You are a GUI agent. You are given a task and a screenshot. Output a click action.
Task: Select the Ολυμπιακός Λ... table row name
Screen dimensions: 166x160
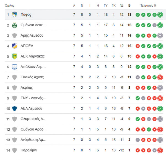(33, 119)
